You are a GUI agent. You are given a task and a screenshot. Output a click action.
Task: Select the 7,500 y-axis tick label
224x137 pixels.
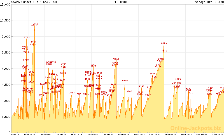pos(6,53)
